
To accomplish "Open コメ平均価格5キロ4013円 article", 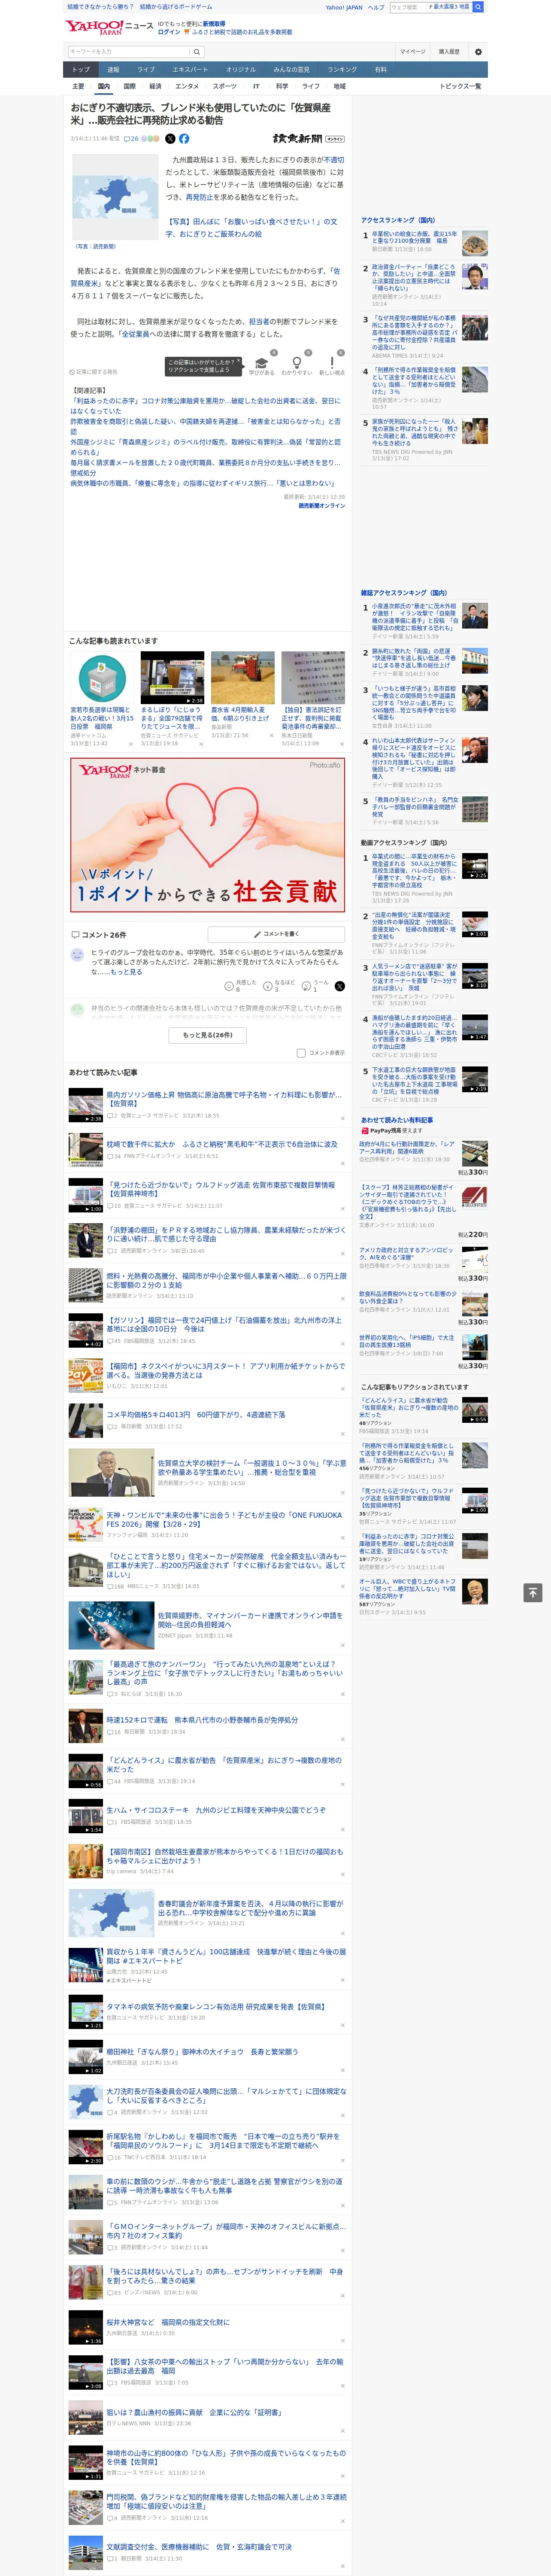I will (196, 1415).
